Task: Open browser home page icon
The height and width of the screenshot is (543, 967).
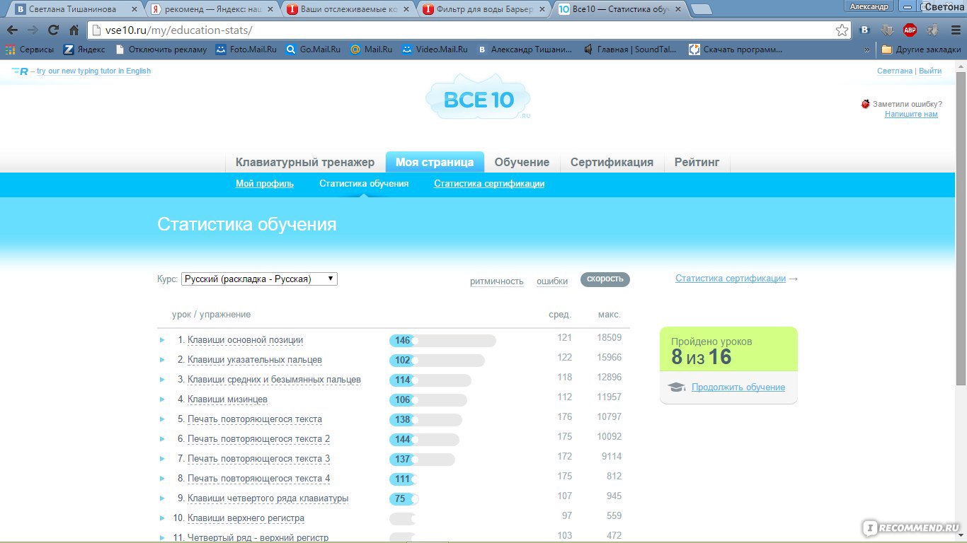Action: coord(74,30)
